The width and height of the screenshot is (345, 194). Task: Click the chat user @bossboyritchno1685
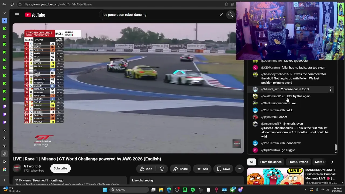[277, 74]
